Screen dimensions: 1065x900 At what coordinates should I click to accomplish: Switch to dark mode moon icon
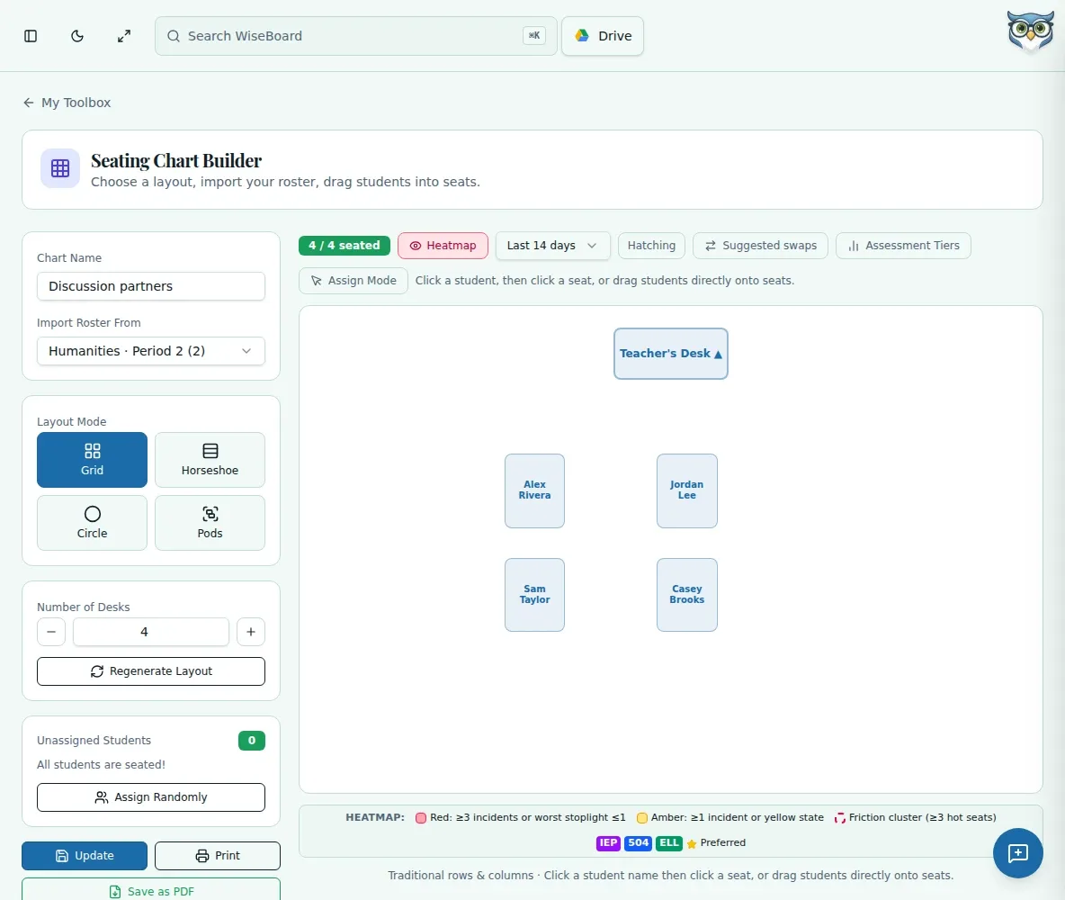(x=77, y=36)
